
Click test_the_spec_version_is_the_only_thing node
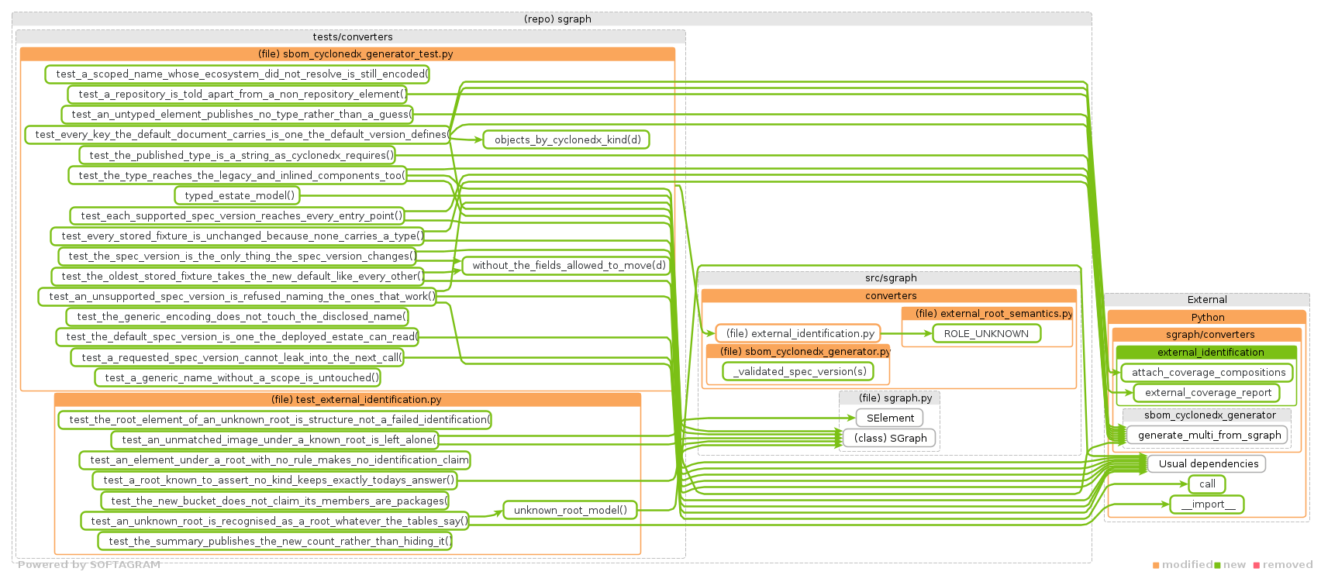click(x=237, y=256)
